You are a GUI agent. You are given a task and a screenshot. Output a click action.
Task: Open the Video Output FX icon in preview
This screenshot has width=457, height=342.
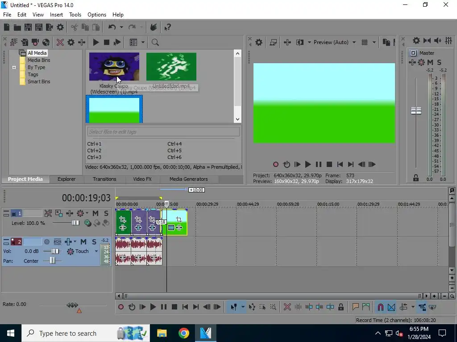click(x=287, y=42)
